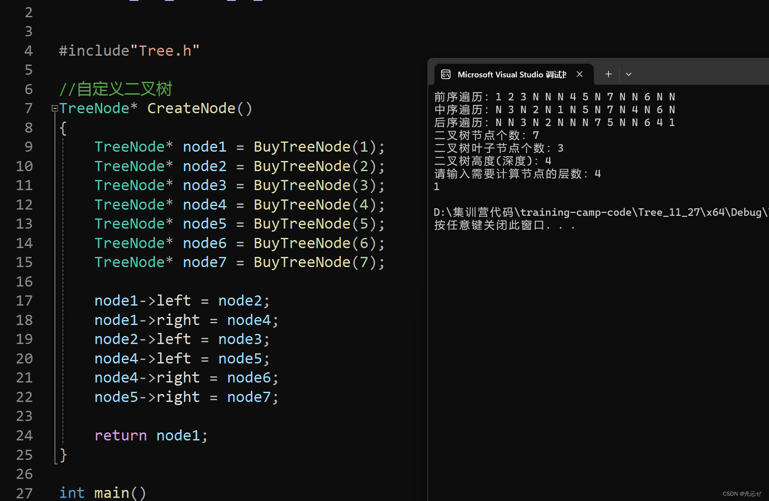
Task: Click node2 declaration on line 10
Action: click(x=204, y=166)
